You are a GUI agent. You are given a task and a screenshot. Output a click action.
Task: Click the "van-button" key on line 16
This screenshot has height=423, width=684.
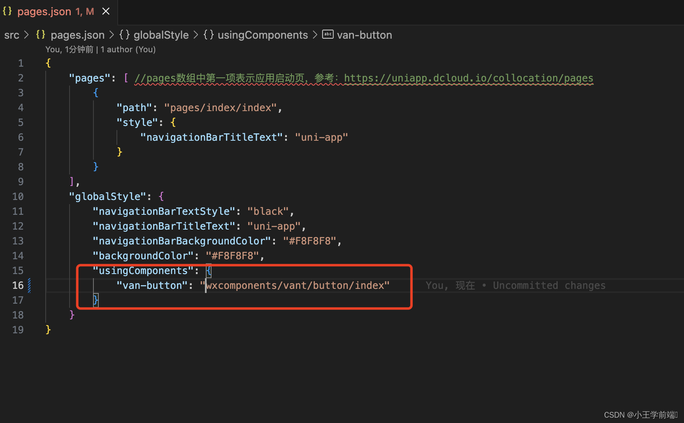(x=152, y=286)
